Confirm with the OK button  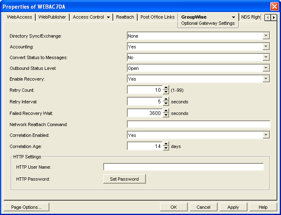pyautogui.click(x=174, y=207)
